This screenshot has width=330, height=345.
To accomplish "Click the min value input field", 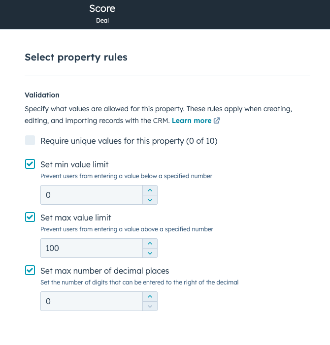I will pyautogui.click(x=92, y=195).
